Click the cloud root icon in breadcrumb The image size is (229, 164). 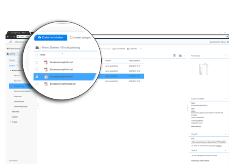pyautogui.click(x=37, y=48)
